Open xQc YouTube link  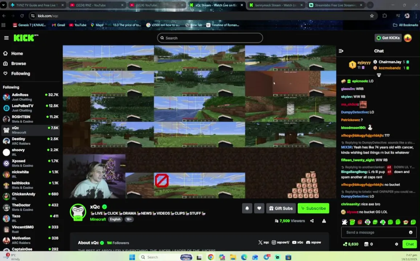tap(298, 242)
